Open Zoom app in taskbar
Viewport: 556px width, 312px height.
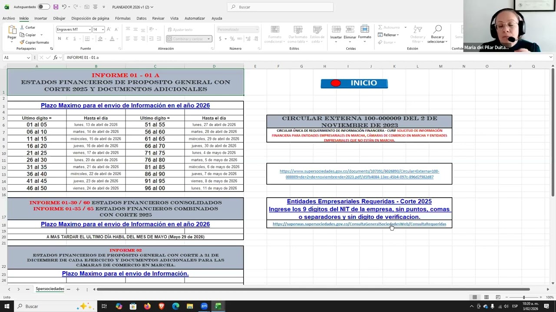coord(204,306)
